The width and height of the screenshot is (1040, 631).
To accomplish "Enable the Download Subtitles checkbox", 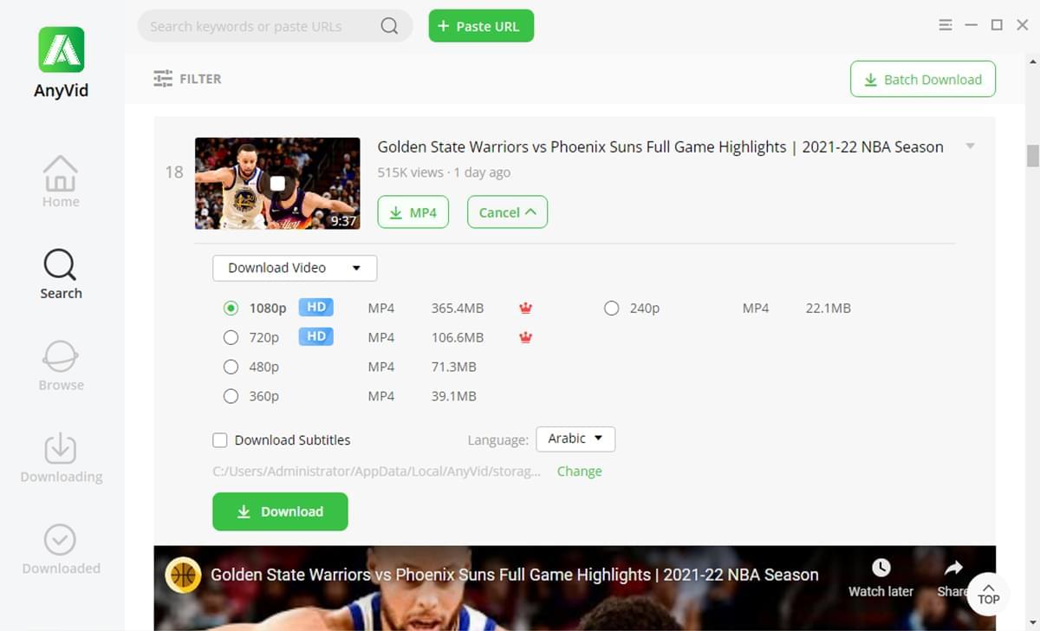I will point(220,439).
